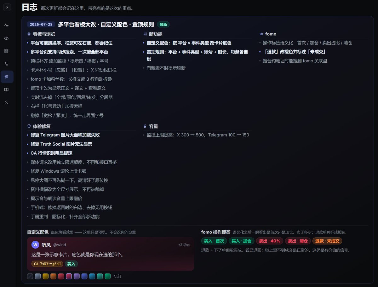Click the 品红 color name label
This screenshot has height=287, width=378.
[x=117, y=276]
